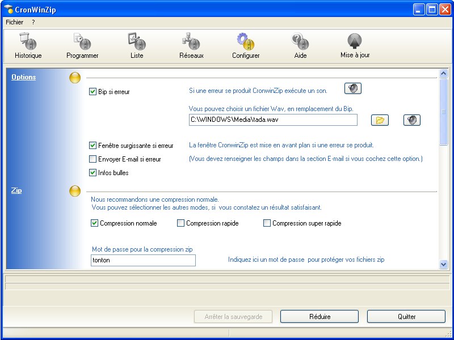Click the Options section link
Image resolution: width=454 pixels, height=340 pixels.
coord(23,77)
